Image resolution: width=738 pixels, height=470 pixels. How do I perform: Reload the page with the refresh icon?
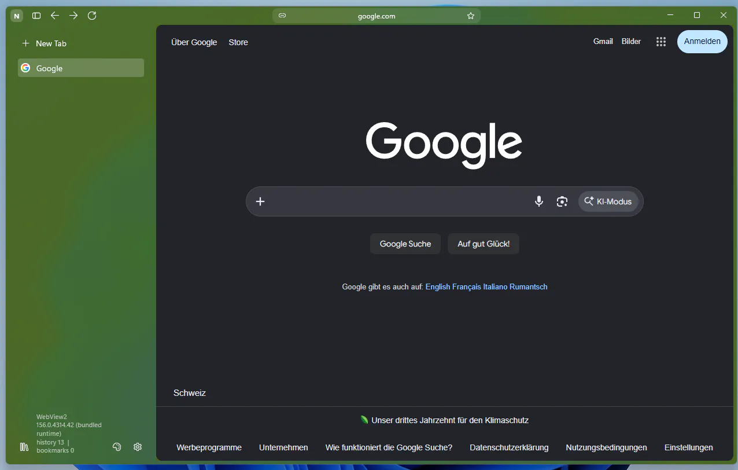tap(92, 16)
